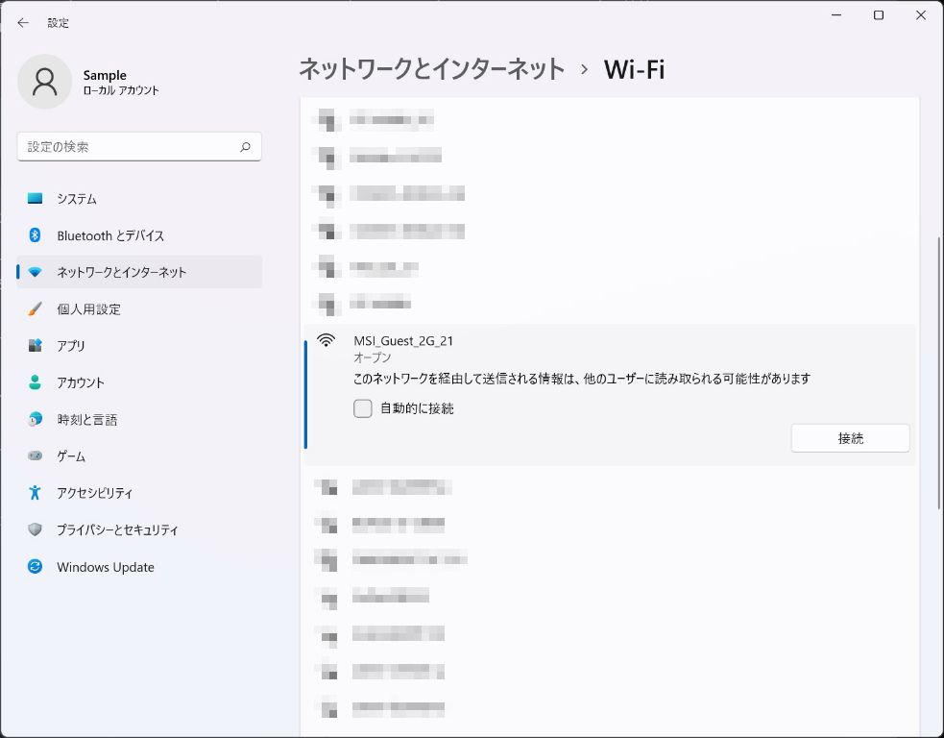Image resolution: width=944 pixels, height=738 pixels.
Task: Open アカウント settings
Action: (139, 382)
